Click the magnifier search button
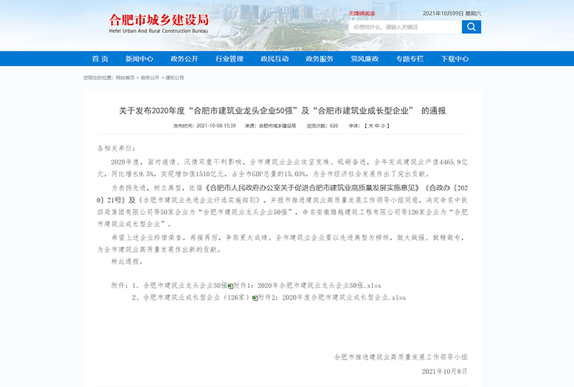The height and width of the screenshot is (387, 574). click(x=471, y=27)
